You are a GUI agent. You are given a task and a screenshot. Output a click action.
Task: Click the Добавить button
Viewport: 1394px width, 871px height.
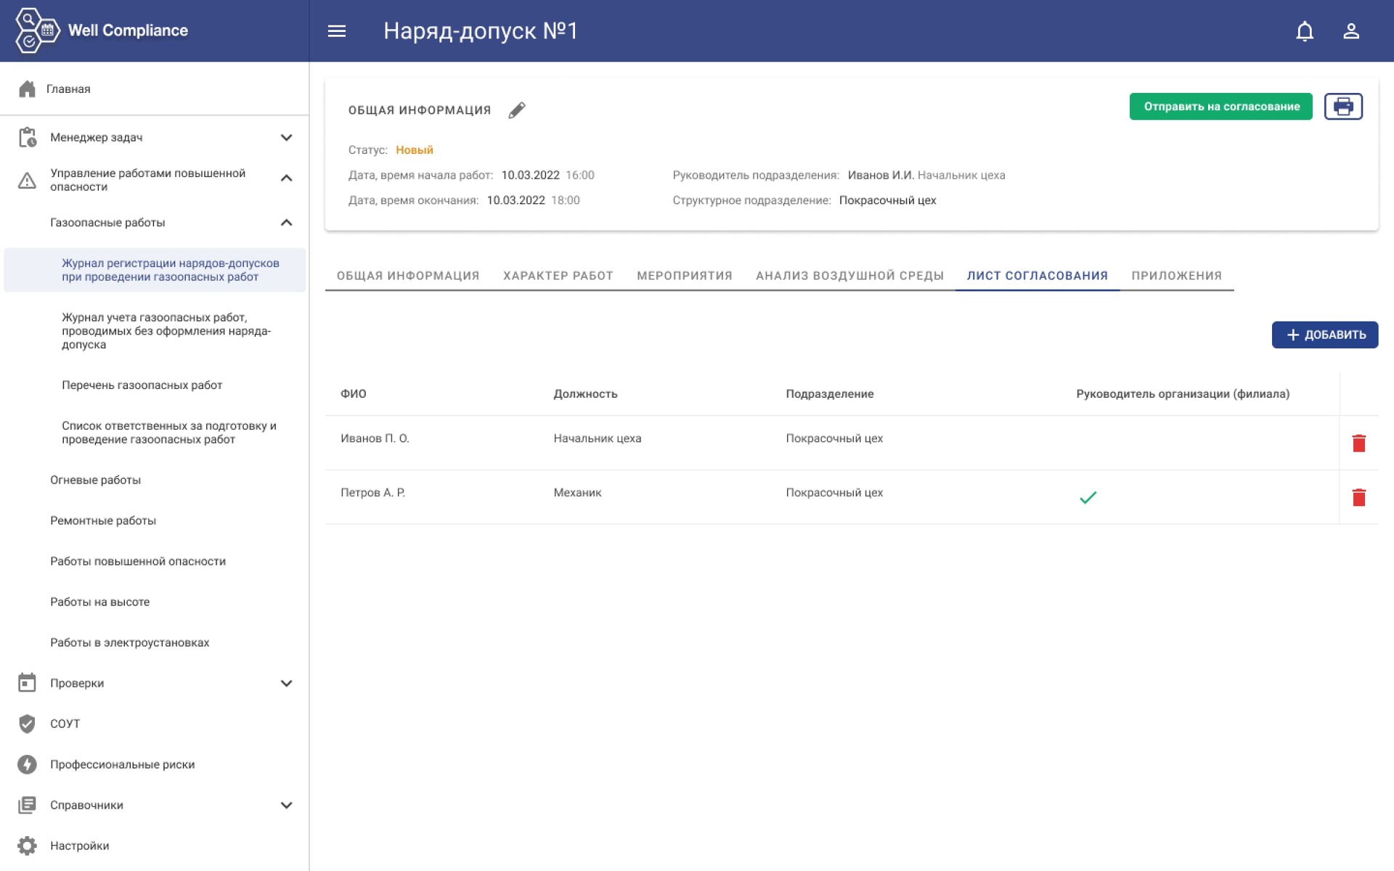coord(1324,335)
